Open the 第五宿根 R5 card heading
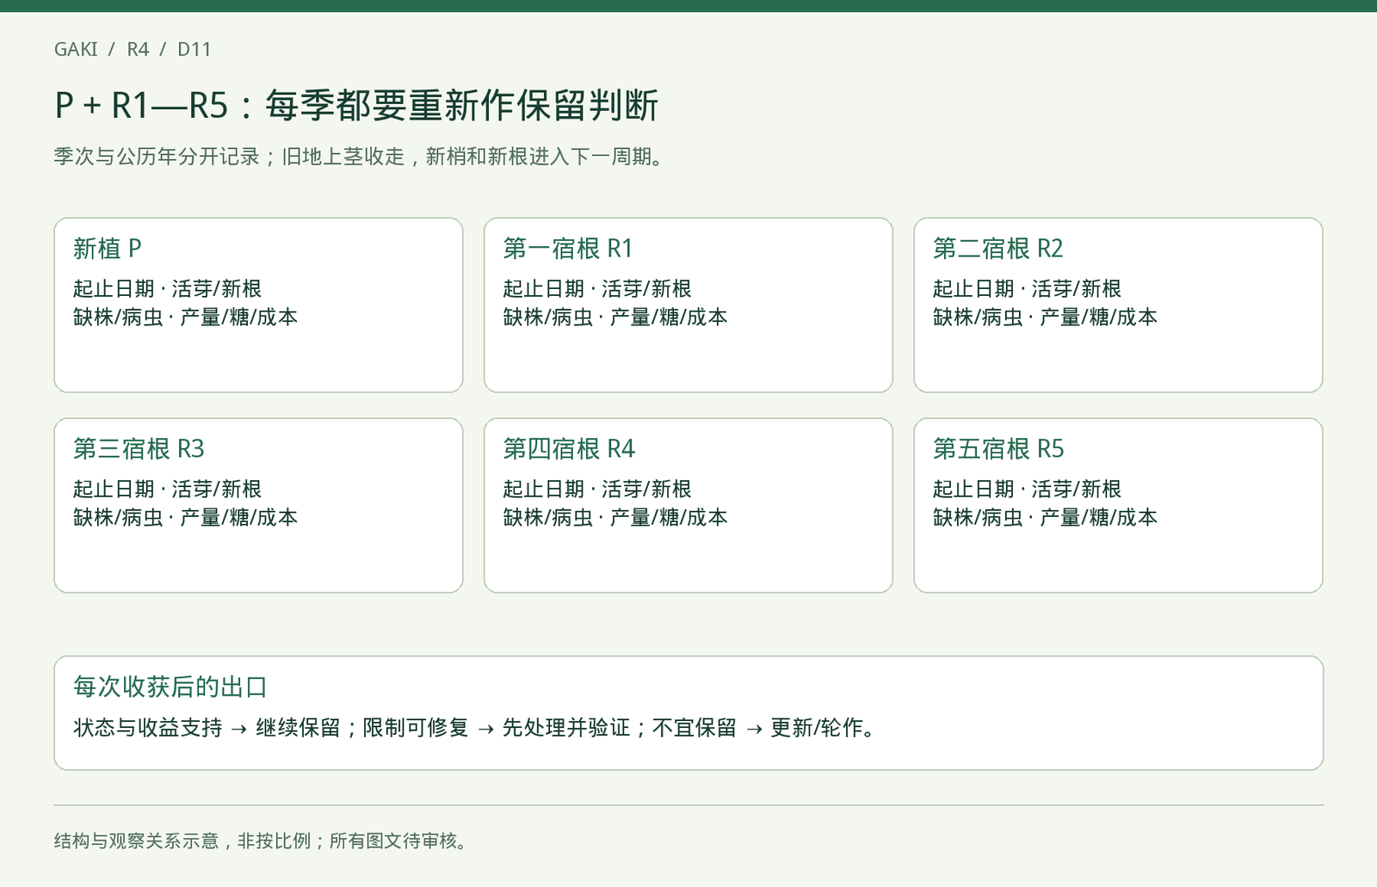This screenshot has width=1377, height=887. [x=998, y=449]
